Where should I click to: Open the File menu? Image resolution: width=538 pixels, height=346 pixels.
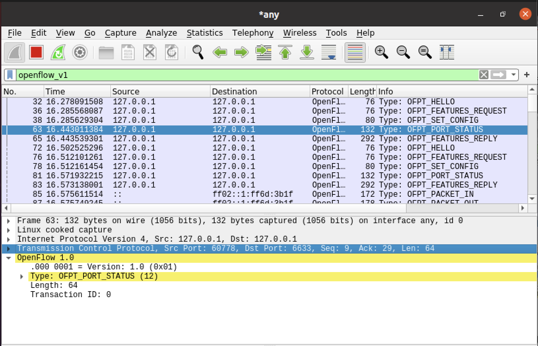coord(15,33)
